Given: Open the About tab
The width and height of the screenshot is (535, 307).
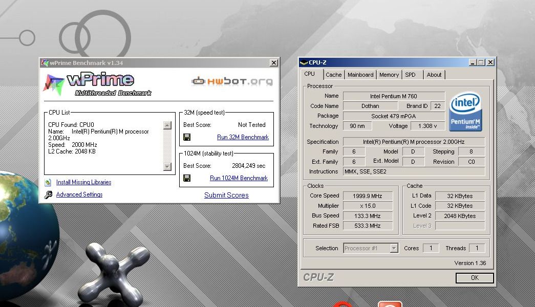Looking at the screenshot, I should pos(434,75).
